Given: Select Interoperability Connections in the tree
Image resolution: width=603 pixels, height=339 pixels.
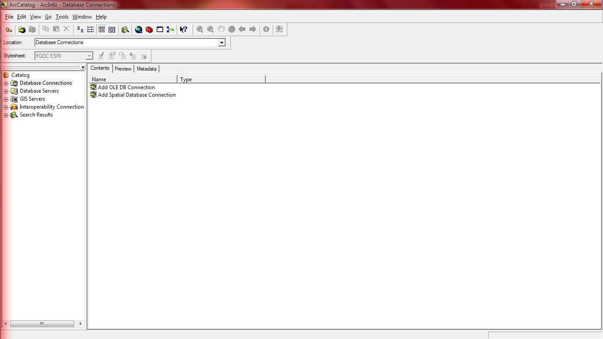Looking at the screenshot, I should (52, 107).
